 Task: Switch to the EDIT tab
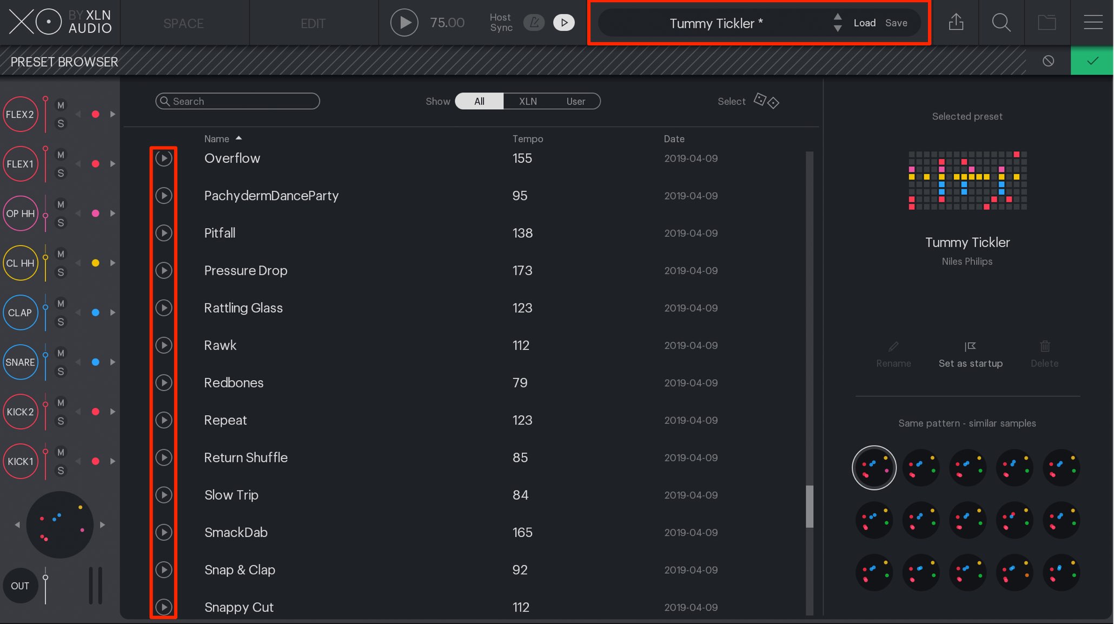coord(313,23)
